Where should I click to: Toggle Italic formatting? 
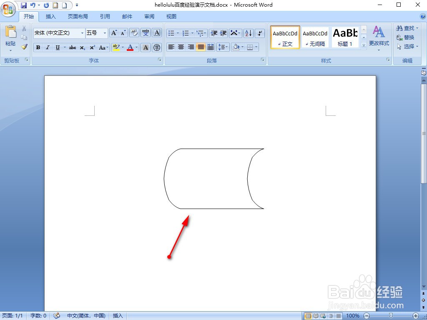tap(48, 47)
